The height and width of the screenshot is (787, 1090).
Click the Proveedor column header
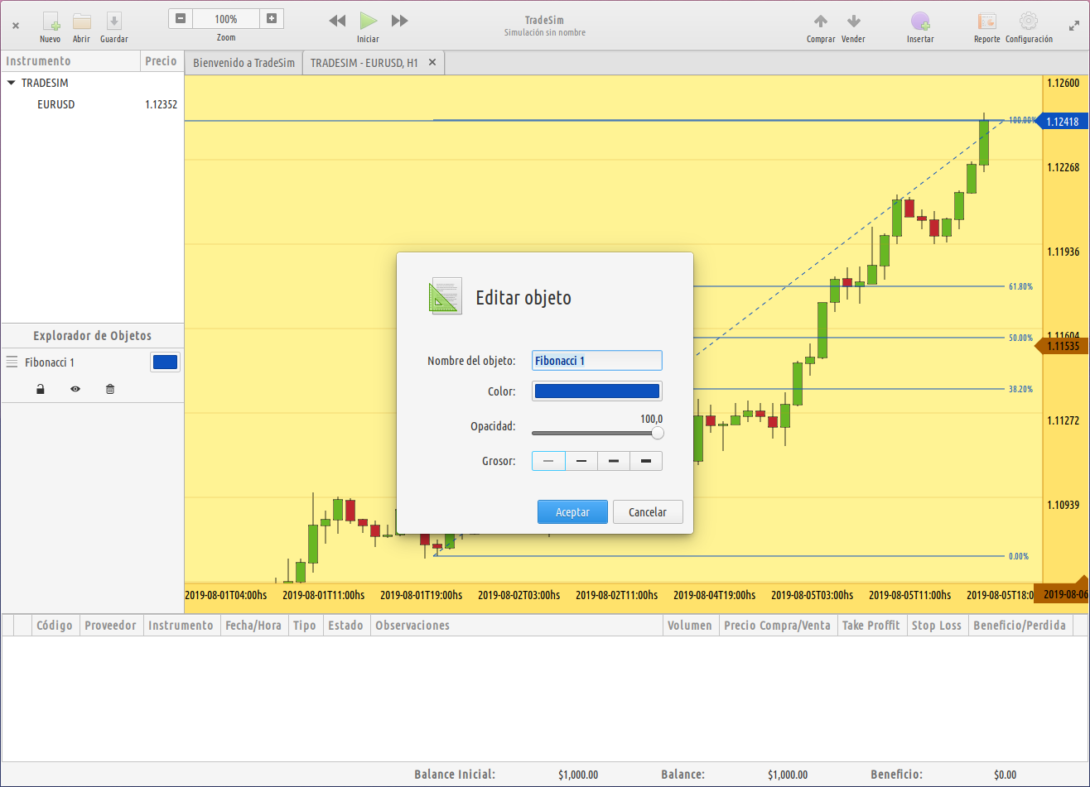coord(111,626)
